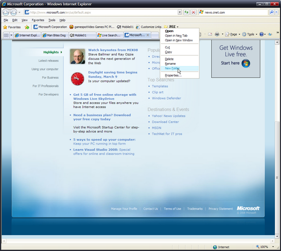281x251 pixels.
Task: Click vertical scrollbar down arrow
Action: click(x=277, y=236)
